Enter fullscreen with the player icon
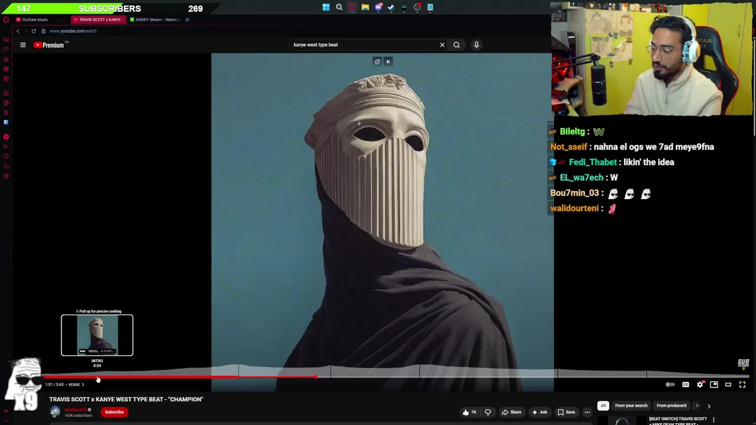The width and height of the screenshot is (756, 425). click(x=742, y=385)
